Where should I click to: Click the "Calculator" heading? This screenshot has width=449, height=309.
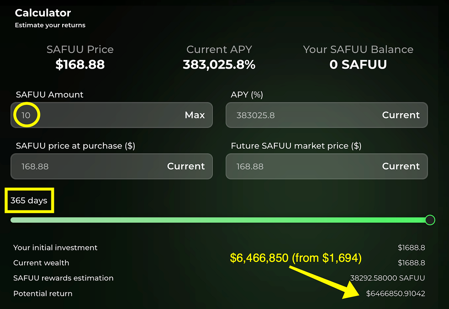tap(43, 13)
